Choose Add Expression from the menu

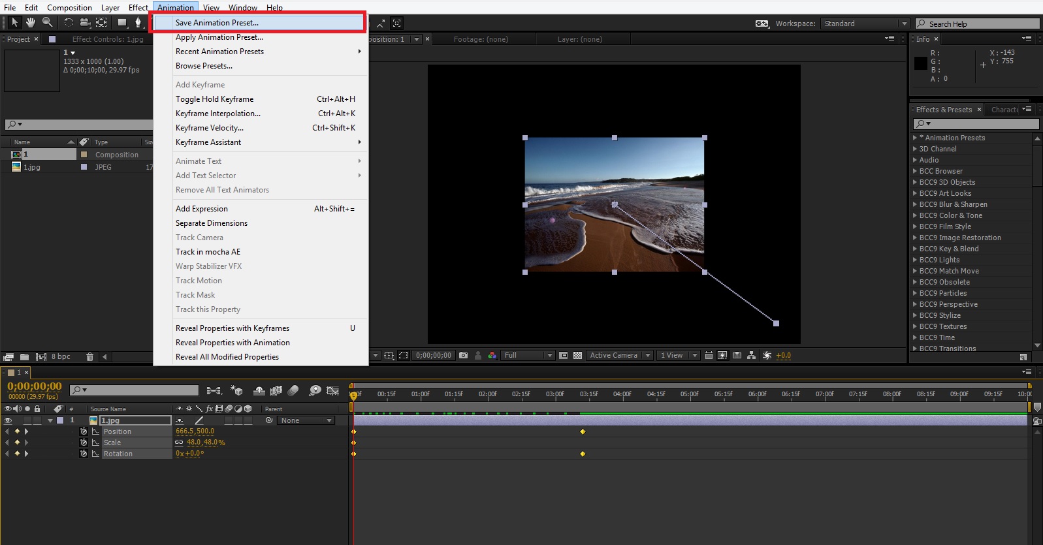tap(261, 209)
